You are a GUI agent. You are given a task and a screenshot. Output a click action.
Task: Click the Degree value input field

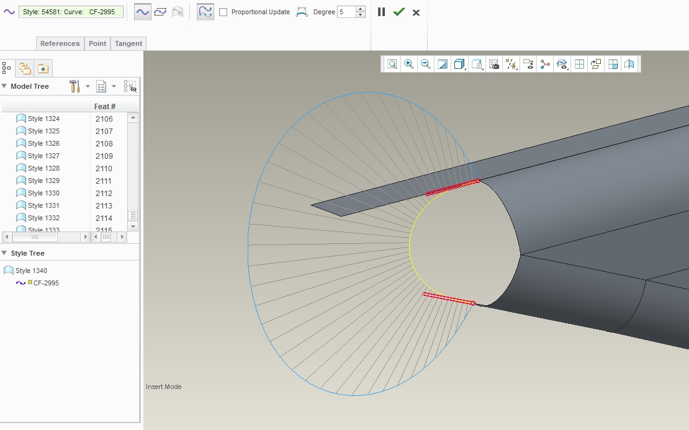(x=346, y=12)
